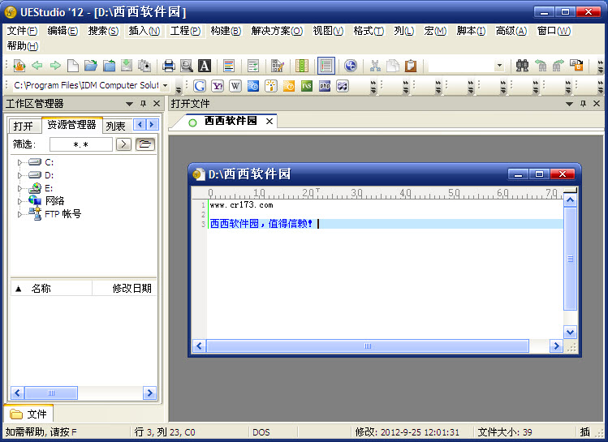Click the browse folder button beside filter
Screen dimensions: 608x442
pyautogui.click(x=145, y=144)
